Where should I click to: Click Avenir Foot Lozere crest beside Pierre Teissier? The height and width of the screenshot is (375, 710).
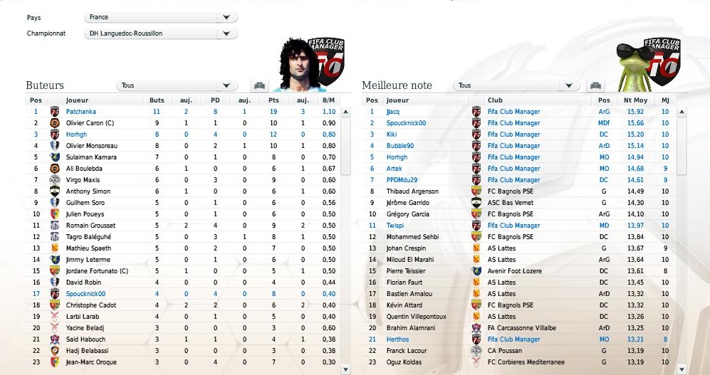[x=476, y=271]
